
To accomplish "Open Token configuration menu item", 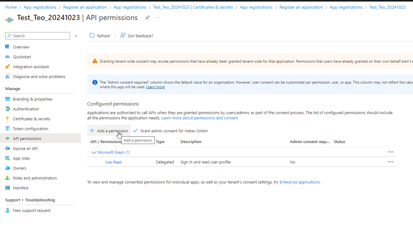I will tap(31, 129).
